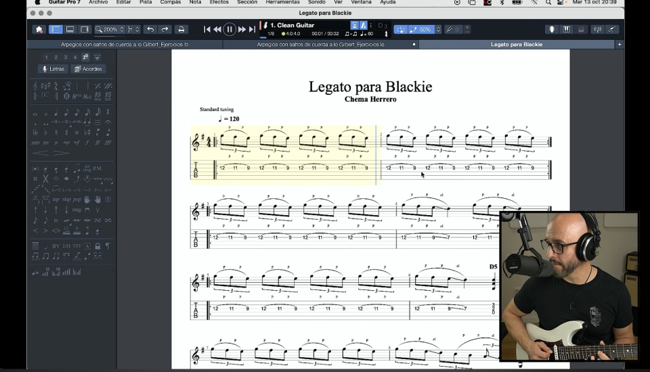The height and width of the screenshot is (372, 650).
Task: Open the Letras lyrics button
Action: click(x=53, y=69)
